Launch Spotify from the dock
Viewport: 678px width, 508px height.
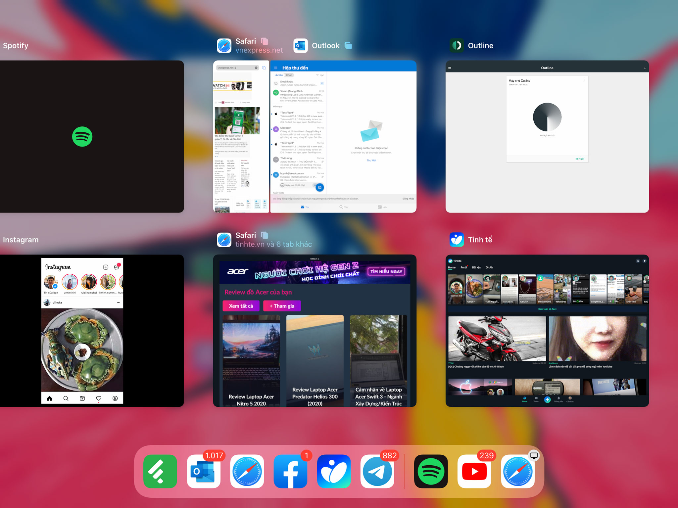click(431, 471)
